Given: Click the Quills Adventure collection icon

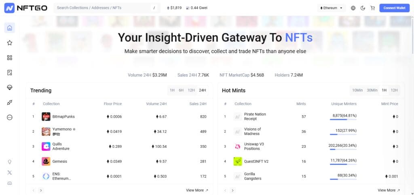Looking at the screenshot, I should [46, 147].
